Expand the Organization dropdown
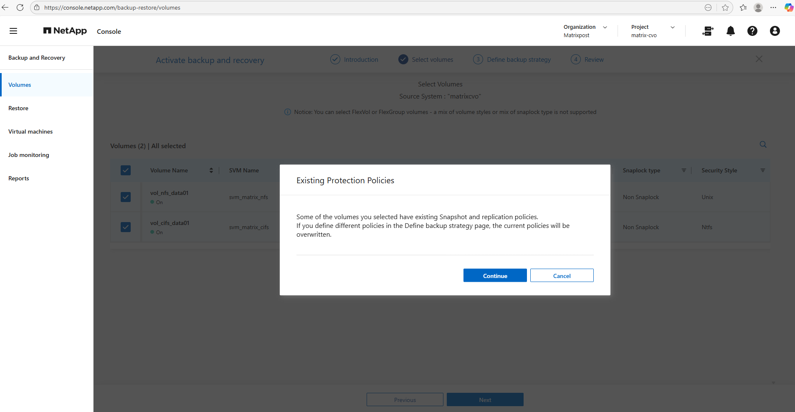Screen dimensions: 795x412 point(605,27)
